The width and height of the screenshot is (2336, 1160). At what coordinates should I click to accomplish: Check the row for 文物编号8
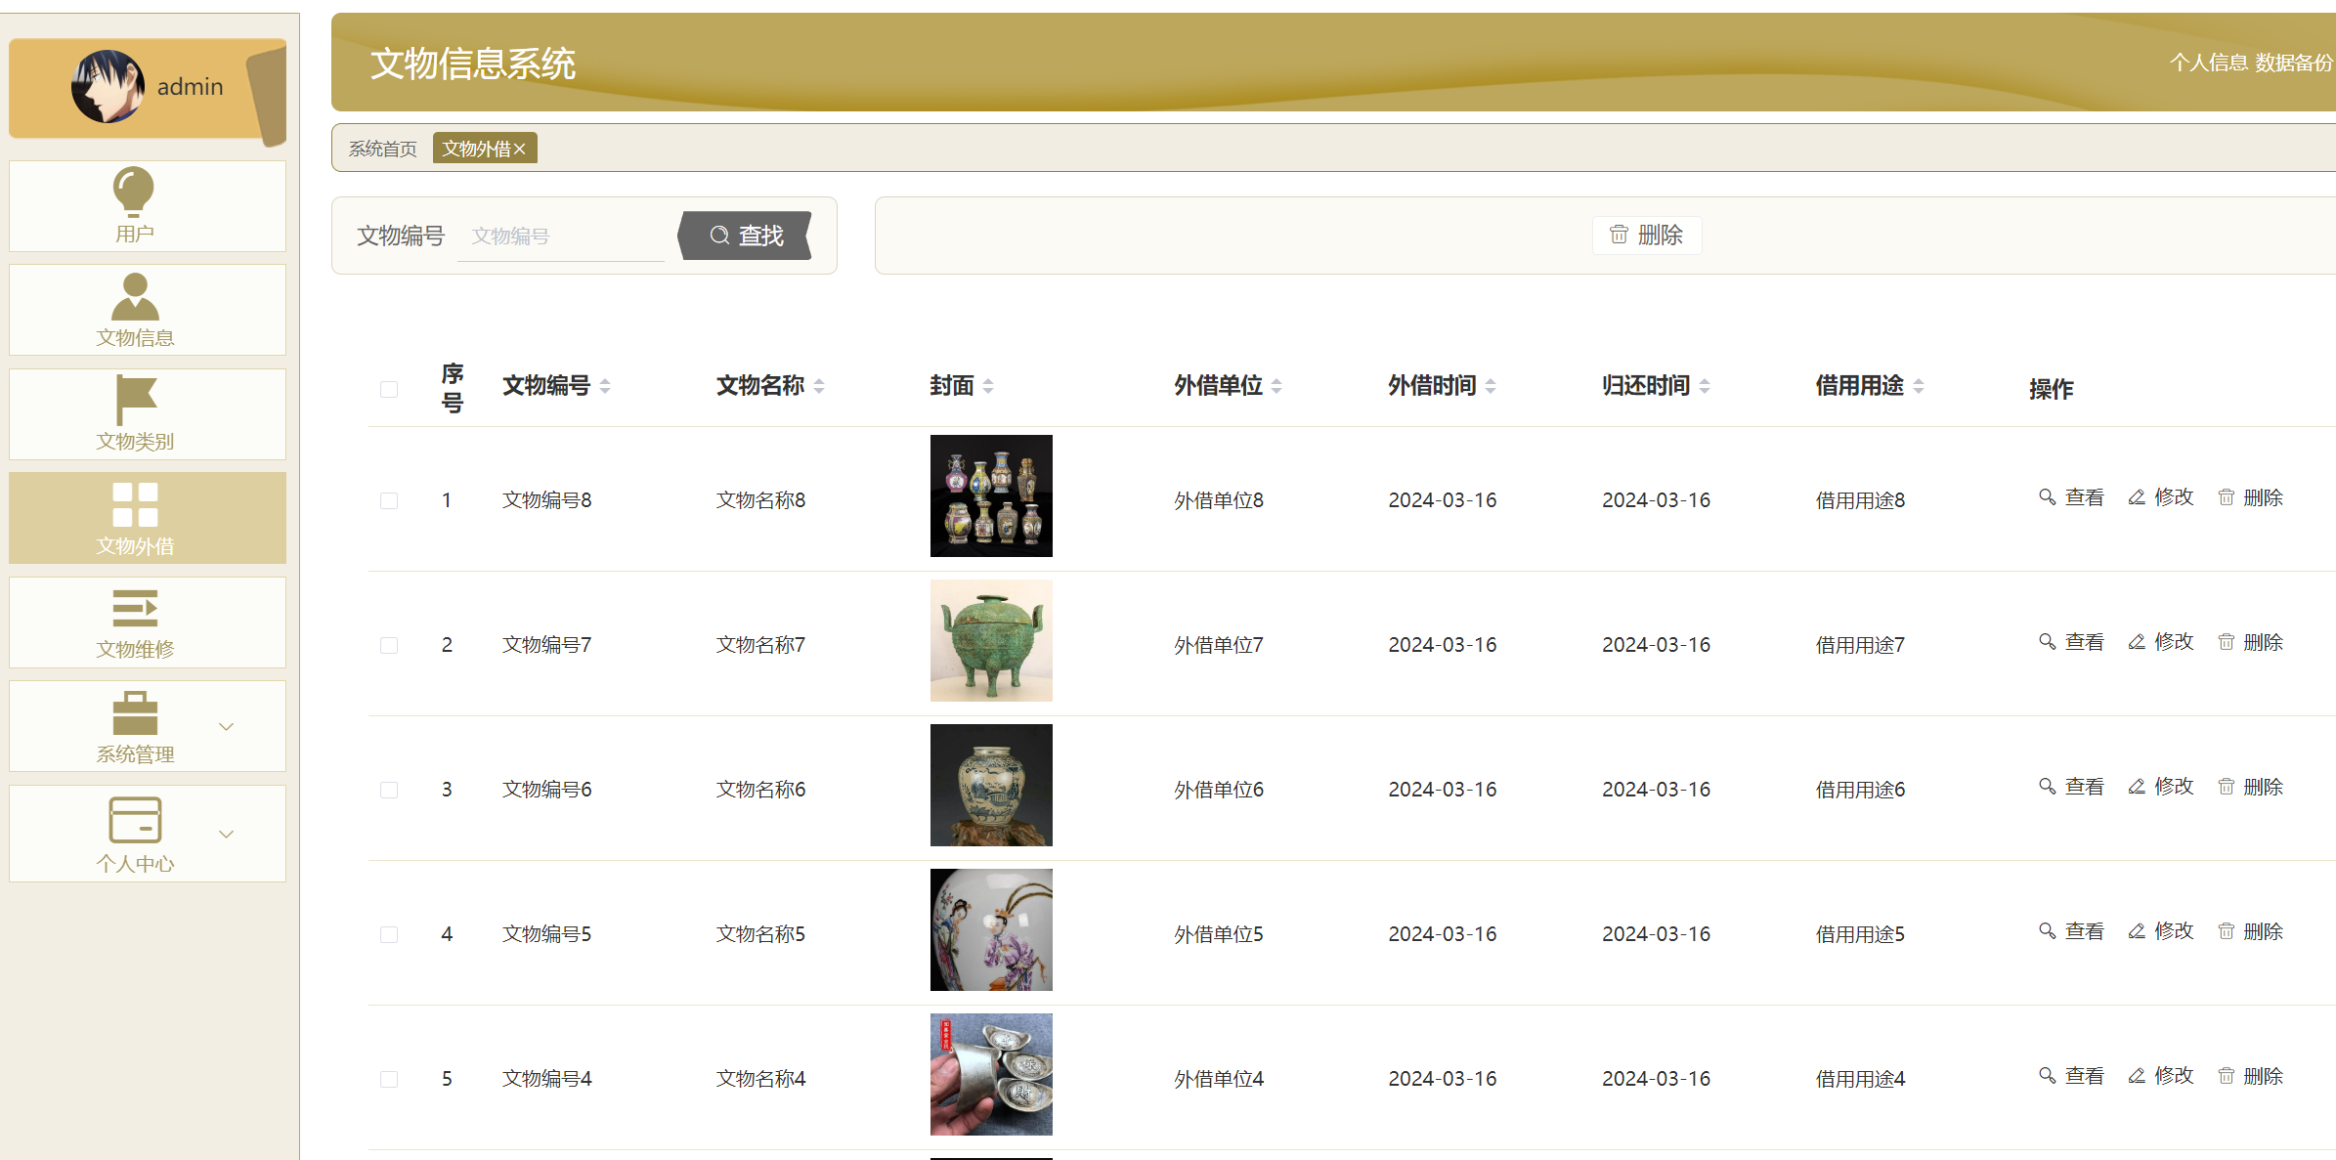point(389,500)
